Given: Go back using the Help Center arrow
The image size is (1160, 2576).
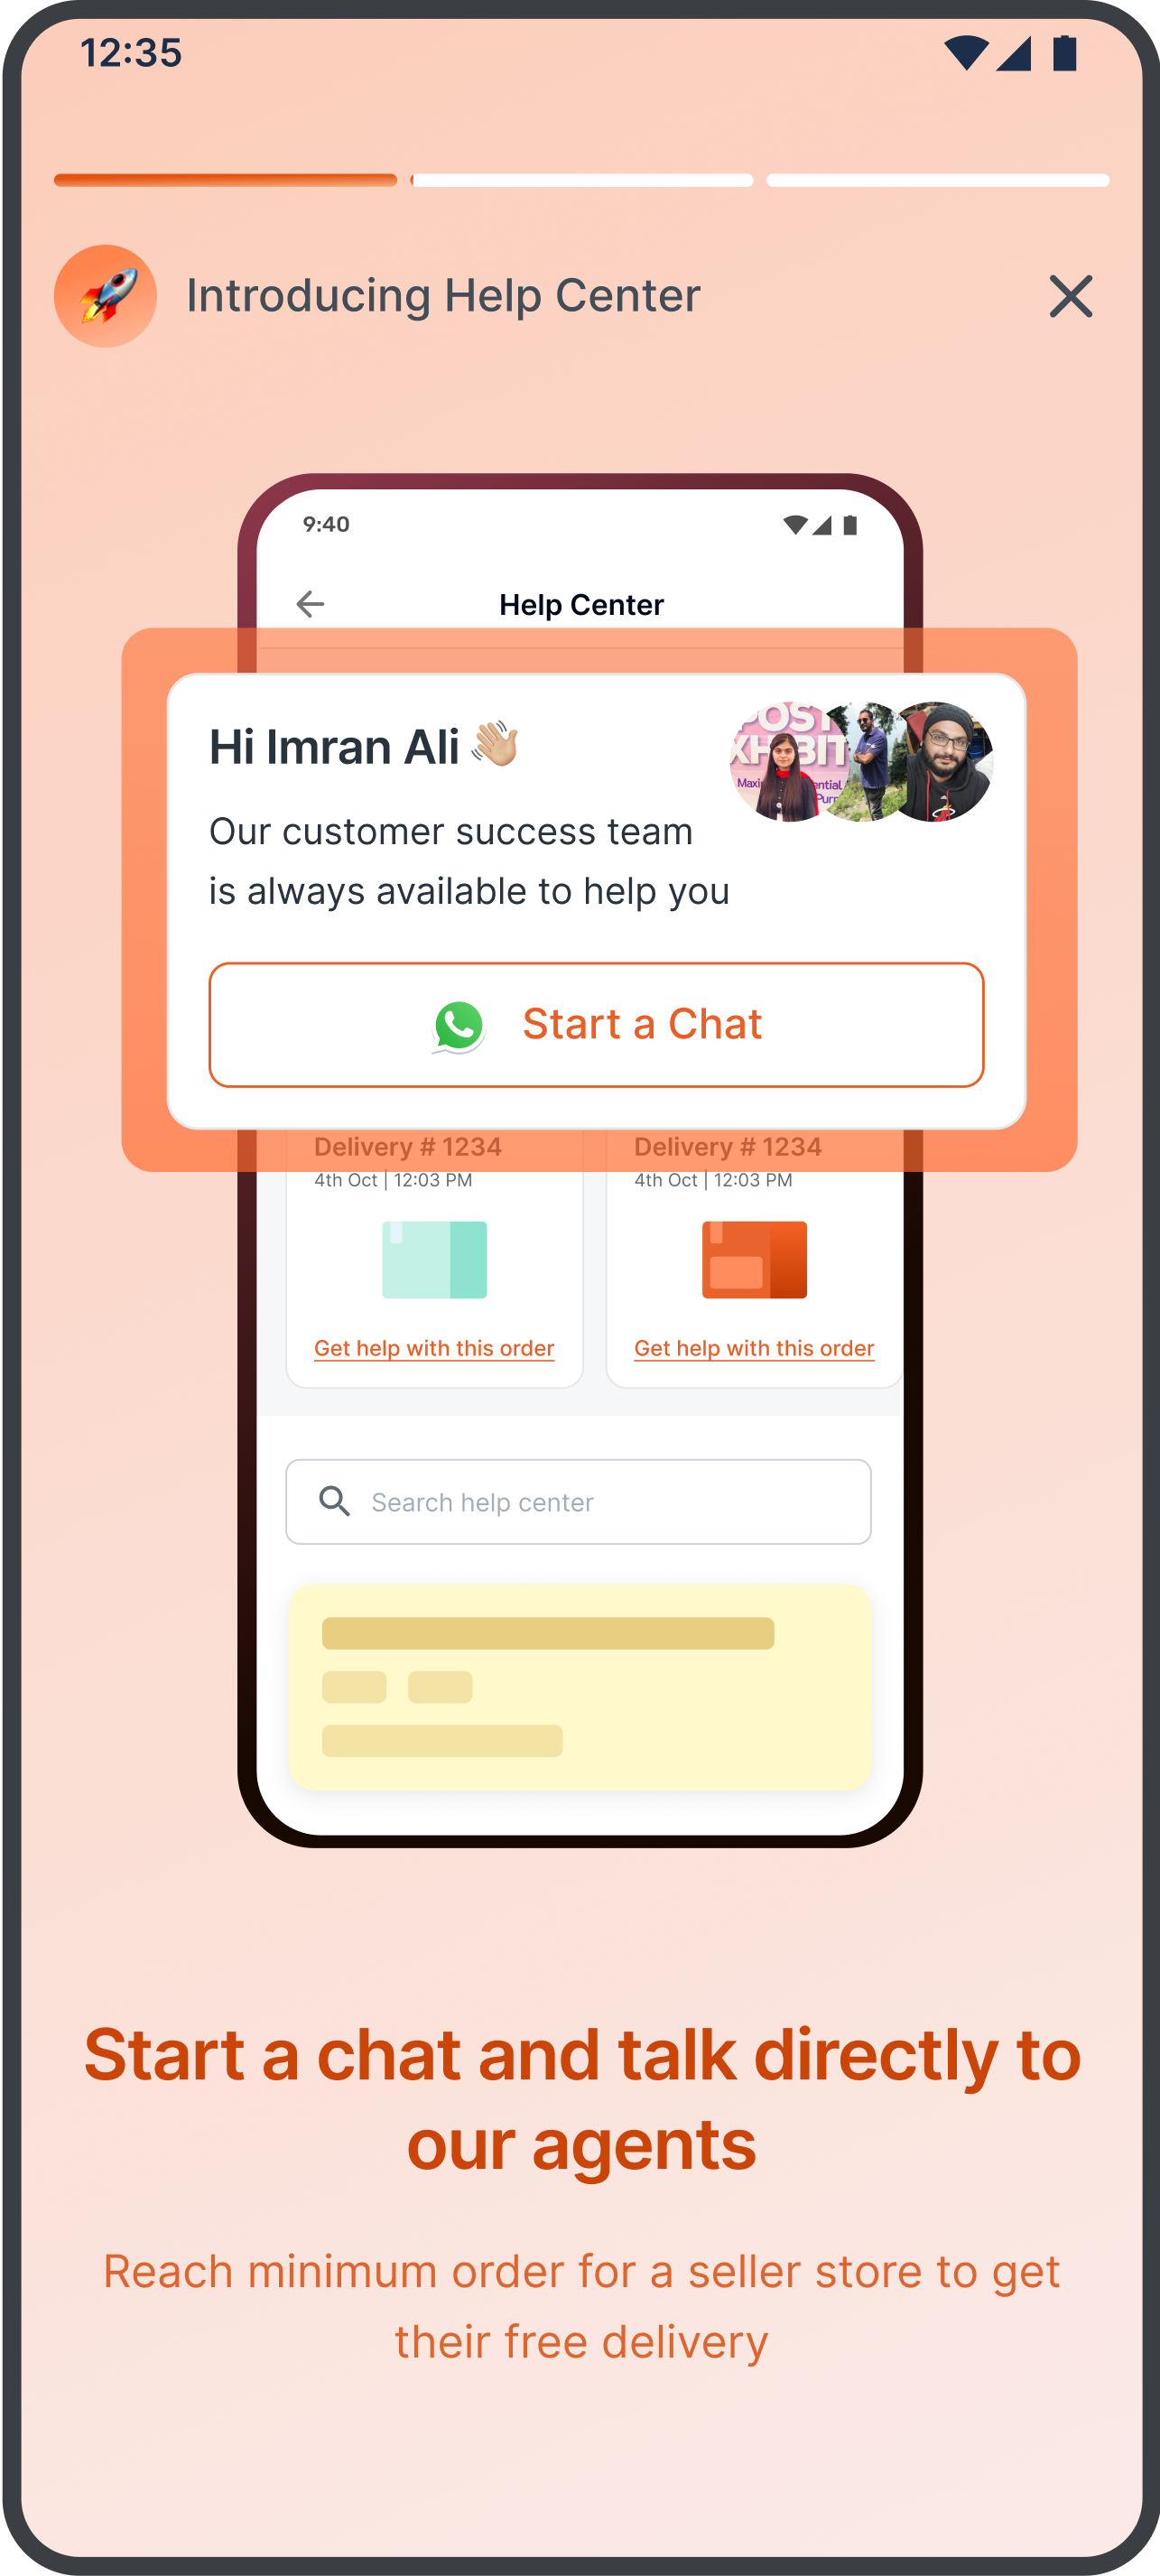Looking at the screenshot, I should coord(311,604).
